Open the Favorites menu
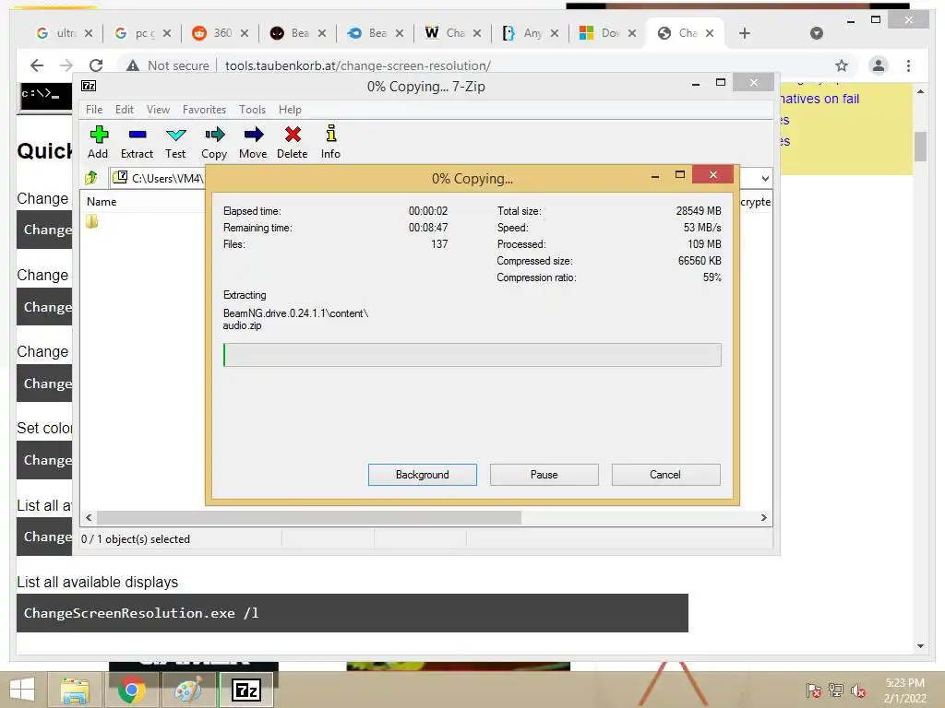The image size is (945, 708). (x=204, y=110)
